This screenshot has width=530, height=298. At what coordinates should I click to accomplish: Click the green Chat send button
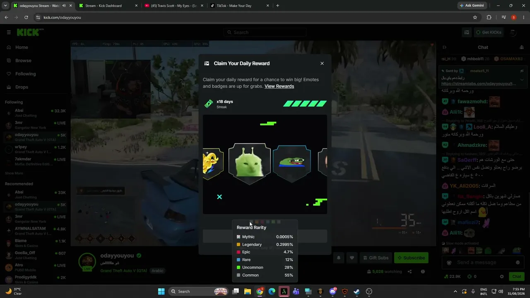click(x=516, y=276)
